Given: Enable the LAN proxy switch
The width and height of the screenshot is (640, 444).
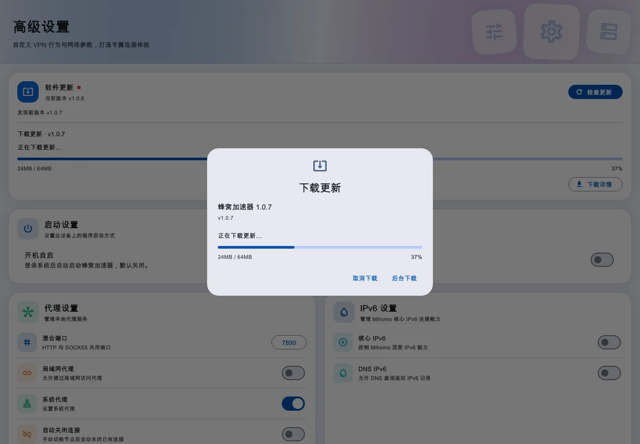Looking at the screenshot, I should point(293,373).
